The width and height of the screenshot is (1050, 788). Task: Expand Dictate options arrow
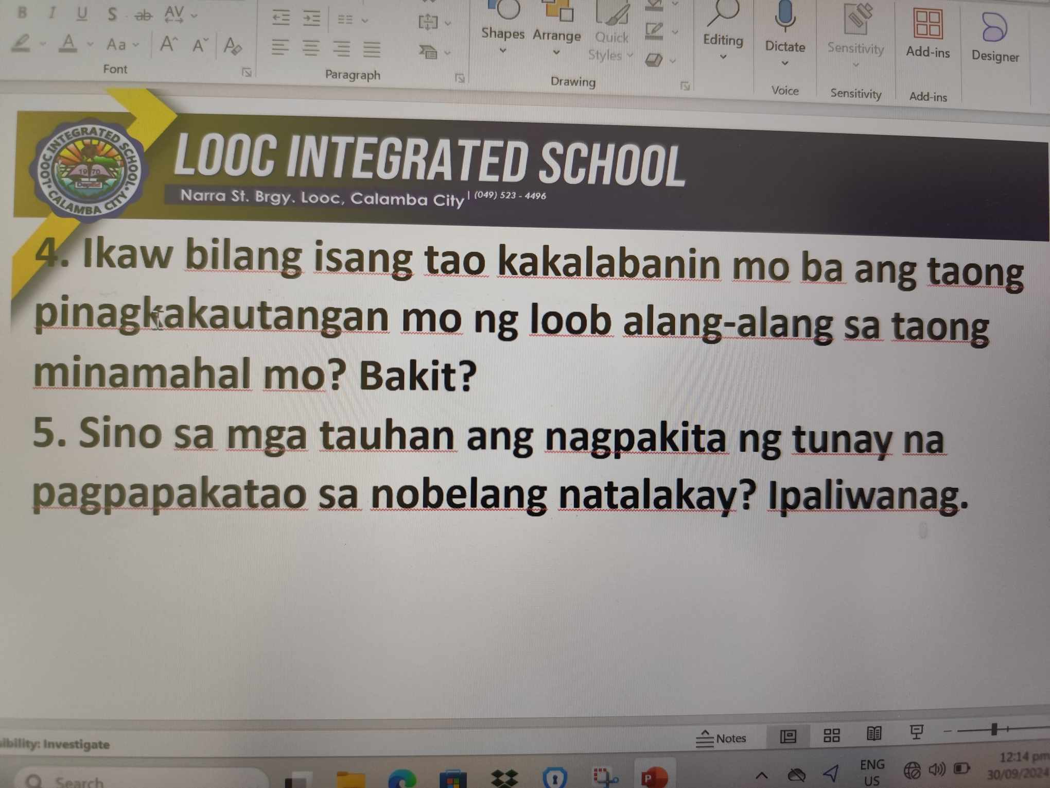[785, 63]
